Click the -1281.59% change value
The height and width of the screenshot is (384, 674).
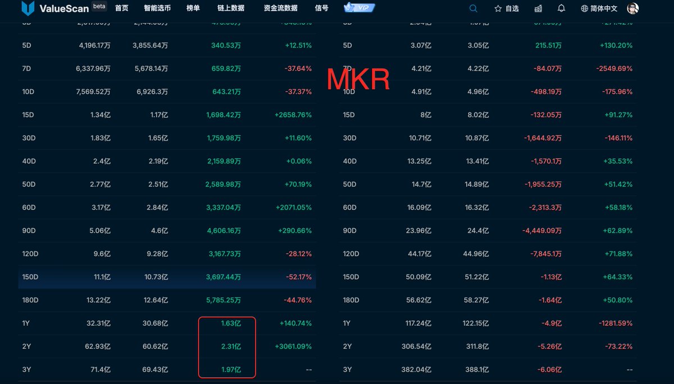click(614, 323)
